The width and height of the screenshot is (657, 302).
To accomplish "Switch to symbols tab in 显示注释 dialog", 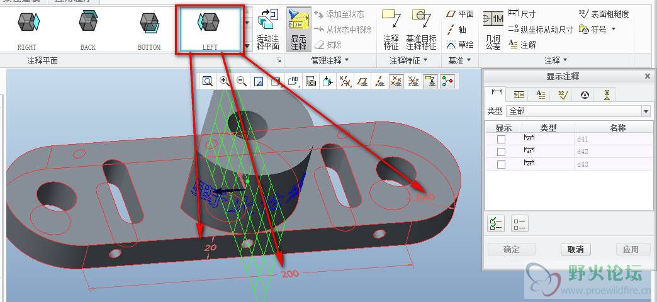I will (x=585, y=94).
